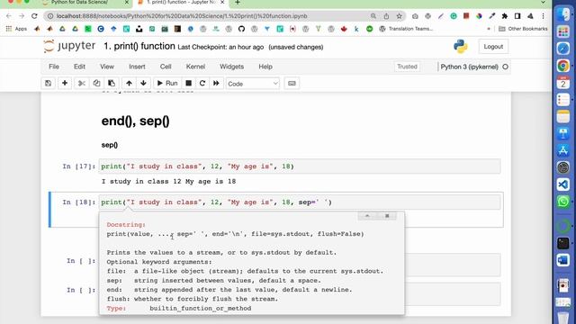Open Terminal from the Dock

(x=562, y=243)
